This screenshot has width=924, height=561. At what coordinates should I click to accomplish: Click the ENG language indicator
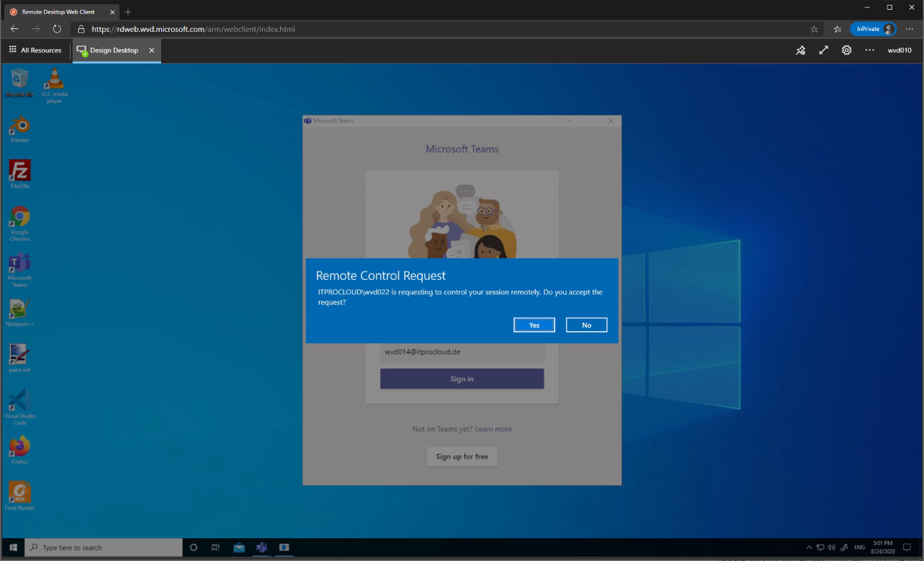pos(860,547)
